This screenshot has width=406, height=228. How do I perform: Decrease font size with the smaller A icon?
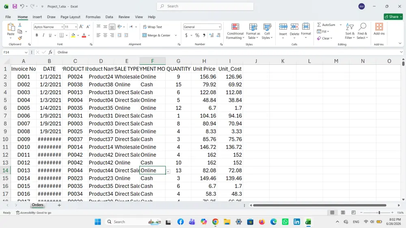coord(88,27)
